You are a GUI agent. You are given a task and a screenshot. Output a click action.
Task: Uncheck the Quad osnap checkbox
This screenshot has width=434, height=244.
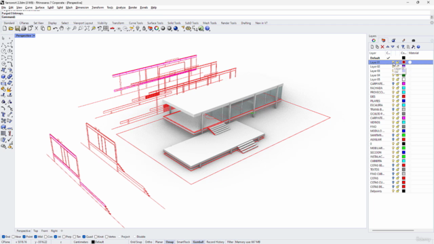click(84, 237)
